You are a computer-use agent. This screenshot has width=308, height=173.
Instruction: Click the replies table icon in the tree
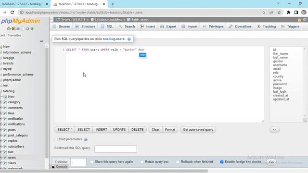5,141
